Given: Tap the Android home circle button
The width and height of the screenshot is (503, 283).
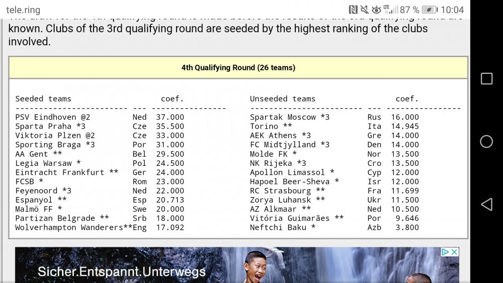Looking at the screenshot, I should click(486, 141).
